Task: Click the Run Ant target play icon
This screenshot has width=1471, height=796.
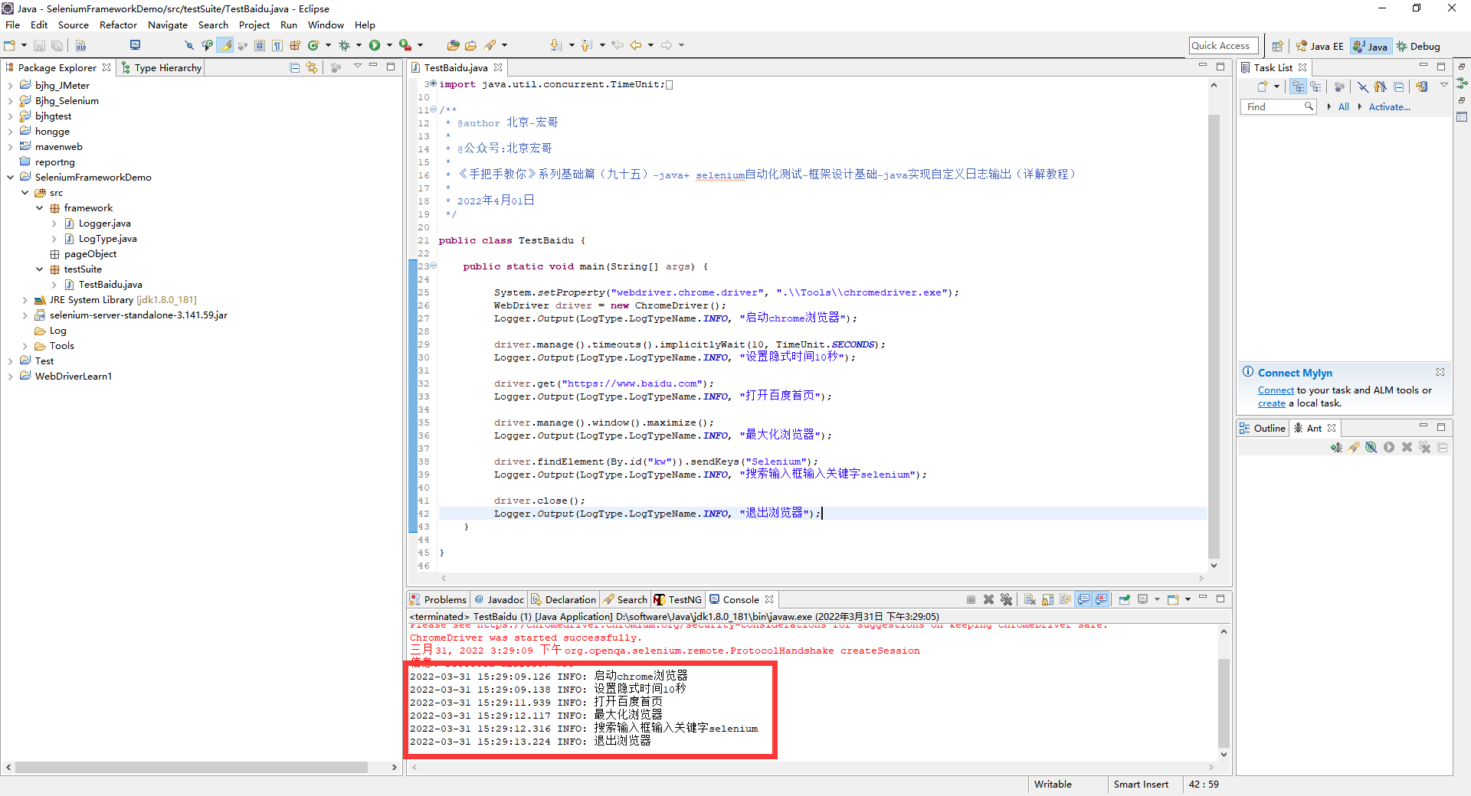Action: (1389, 447)
